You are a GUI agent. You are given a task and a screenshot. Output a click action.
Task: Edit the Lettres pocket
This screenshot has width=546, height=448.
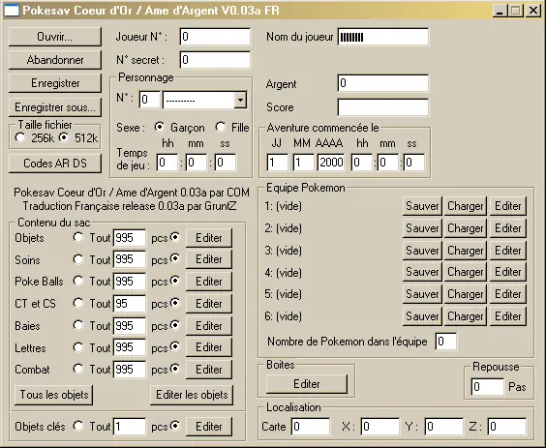(209, 347)
